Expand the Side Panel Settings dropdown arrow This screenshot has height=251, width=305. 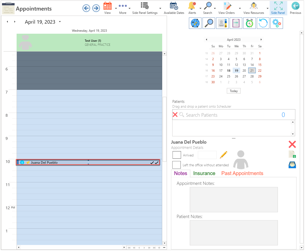pos(160,8)
